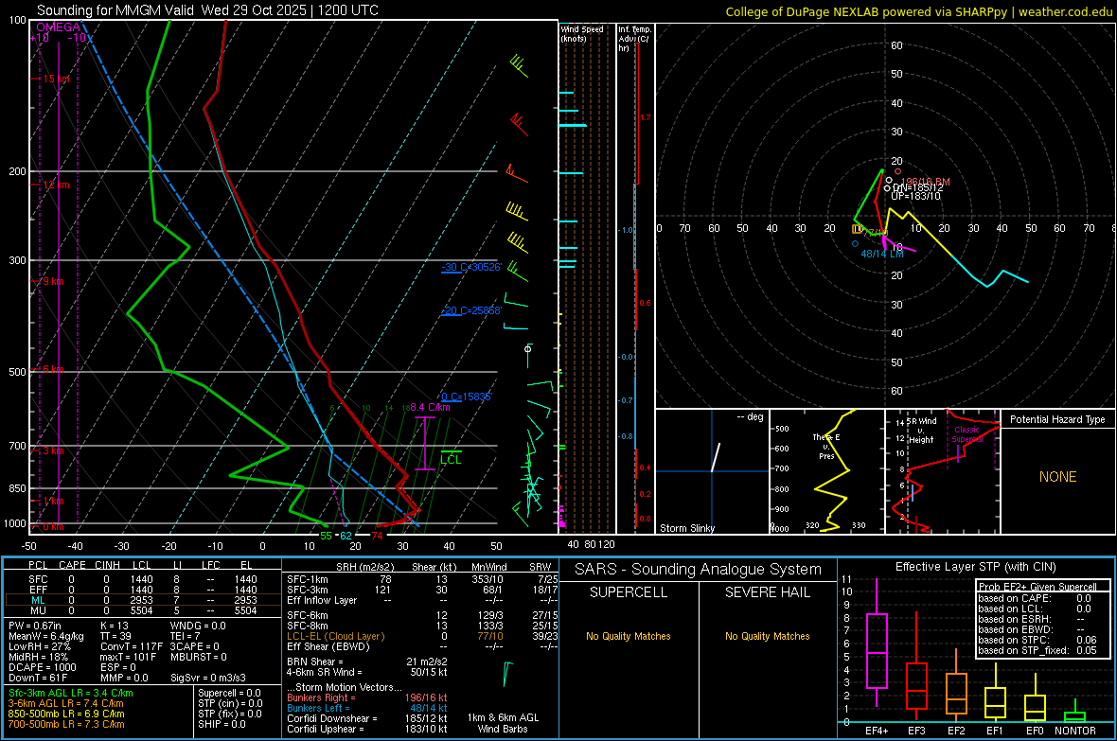The image size is (1117, 741).
Task: Click the SFC-6km shear row
Action: pos(422,615)
